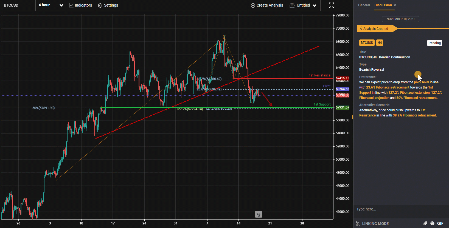Click the 62416.13 resistance price tag

[343, 78]
